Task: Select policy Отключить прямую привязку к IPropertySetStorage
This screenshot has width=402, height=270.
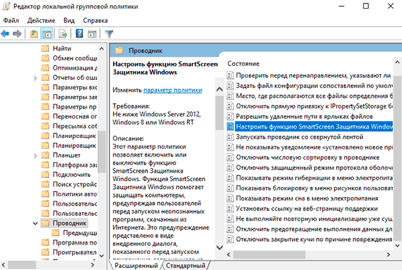Action: [310, 106]
